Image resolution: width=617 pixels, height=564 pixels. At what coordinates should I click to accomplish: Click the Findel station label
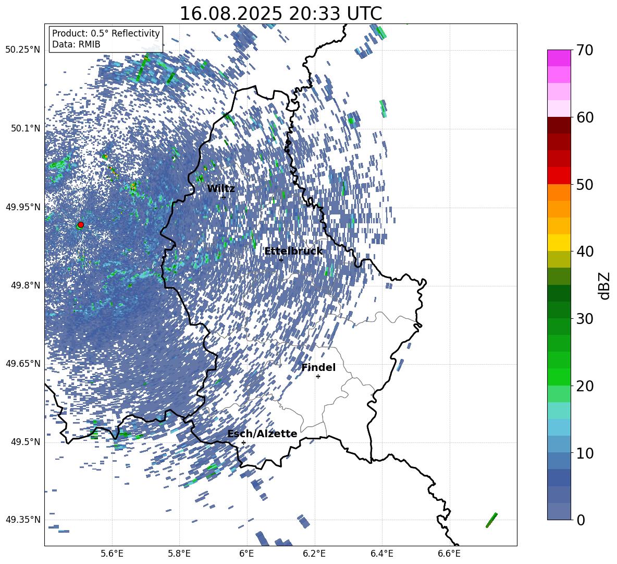pyautogui.click(x=318, y=367)
